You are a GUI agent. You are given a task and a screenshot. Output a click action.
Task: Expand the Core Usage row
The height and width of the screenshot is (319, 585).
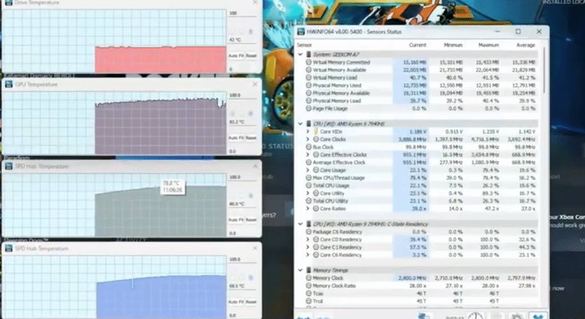click(308, 170)
